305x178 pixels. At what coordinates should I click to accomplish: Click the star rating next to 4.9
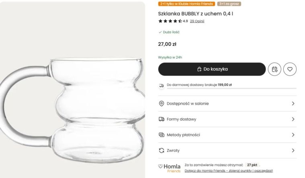pyautogui.click(x=170, y=21)
